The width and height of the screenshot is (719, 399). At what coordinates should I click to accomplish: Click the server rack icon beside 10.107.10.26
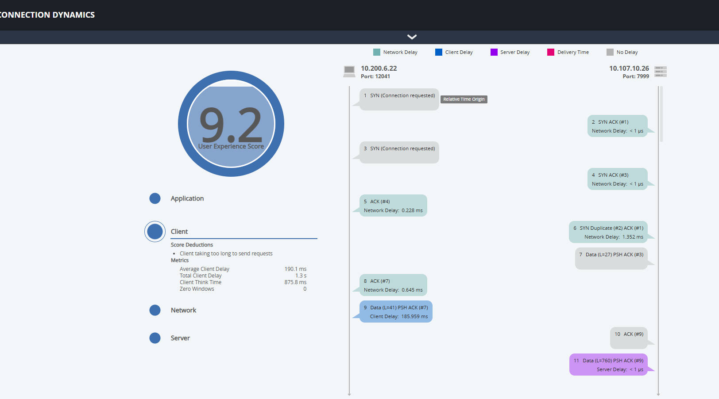pyautogui.click(x=660, y=72)
